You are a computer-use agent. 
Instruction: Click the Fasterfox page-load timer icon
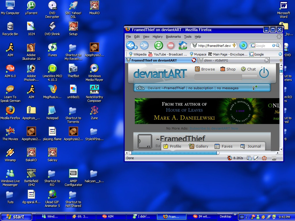(x=230, y=158)
